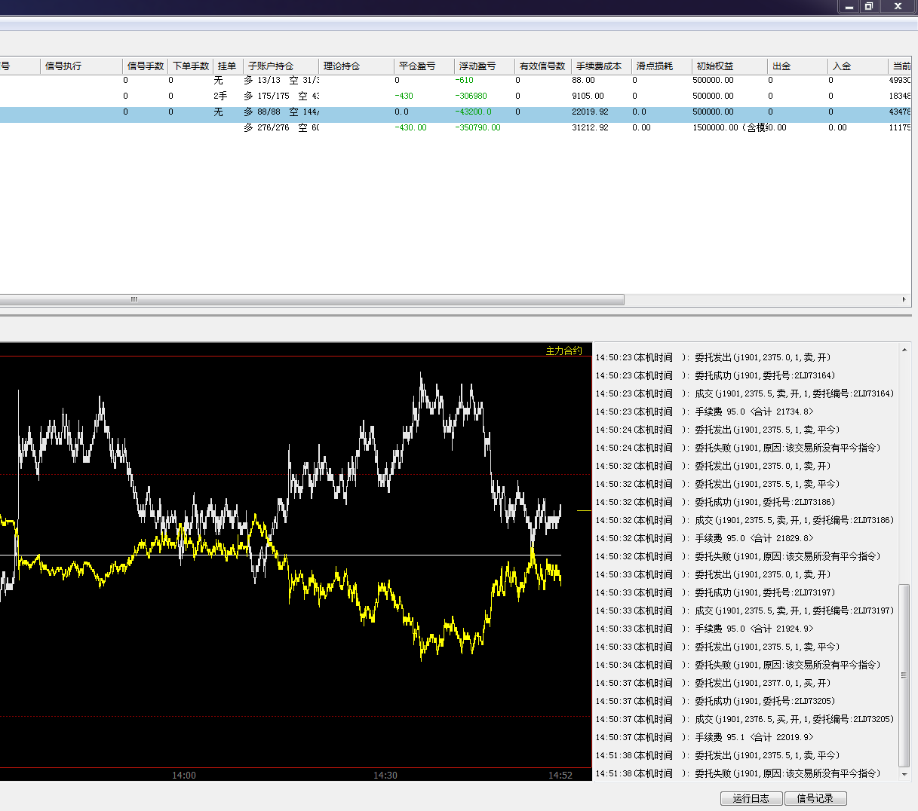The width and height of the screenshot is (918, 811).
Task: Click the 14:30 time marker on the chart
Action: (x=385, y=775)
